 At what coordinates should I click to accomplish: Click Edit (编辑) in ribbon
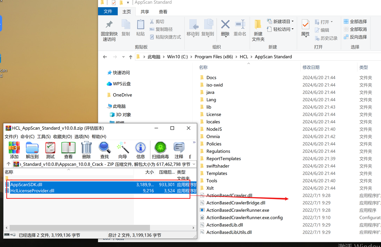click(322, 30)
